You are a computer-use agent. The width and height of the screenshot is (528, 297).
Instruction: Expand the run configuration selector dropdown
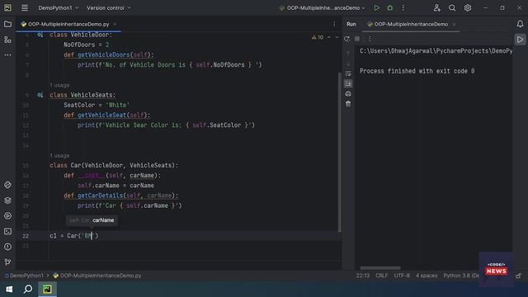click(x=323, y=7)
